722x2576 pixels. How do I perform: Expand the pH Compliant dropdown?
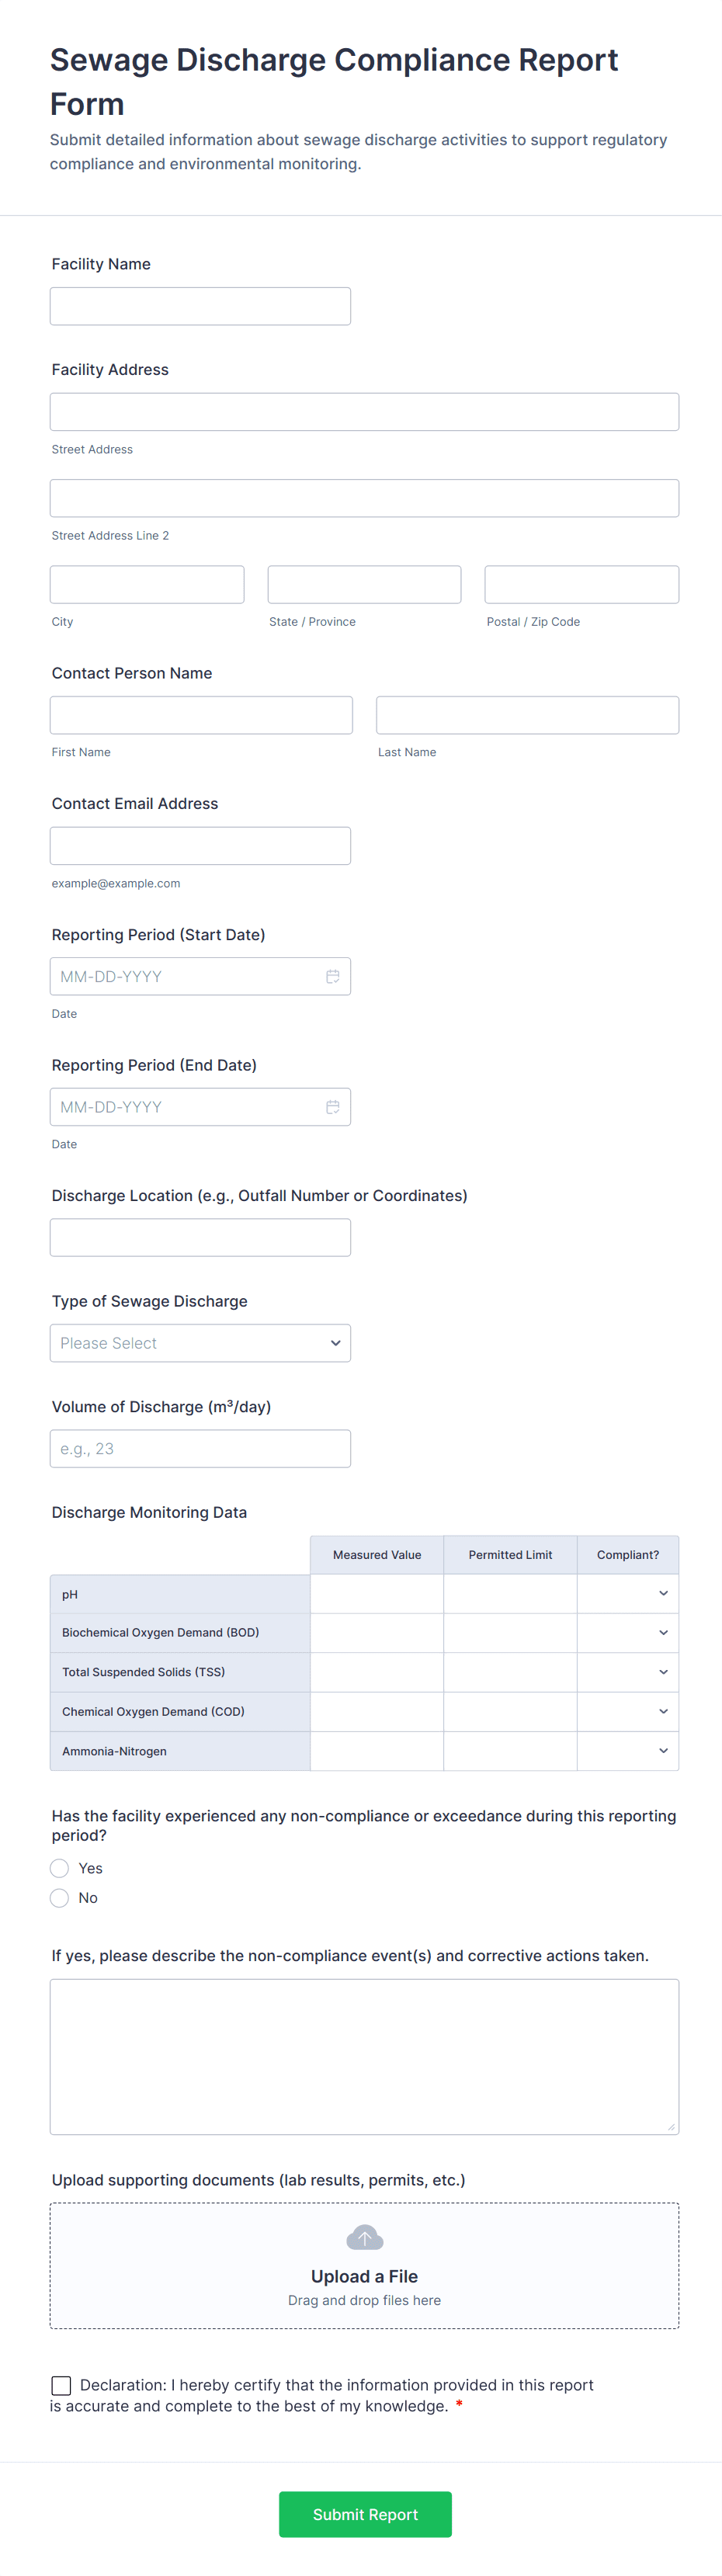(628, 1594)
